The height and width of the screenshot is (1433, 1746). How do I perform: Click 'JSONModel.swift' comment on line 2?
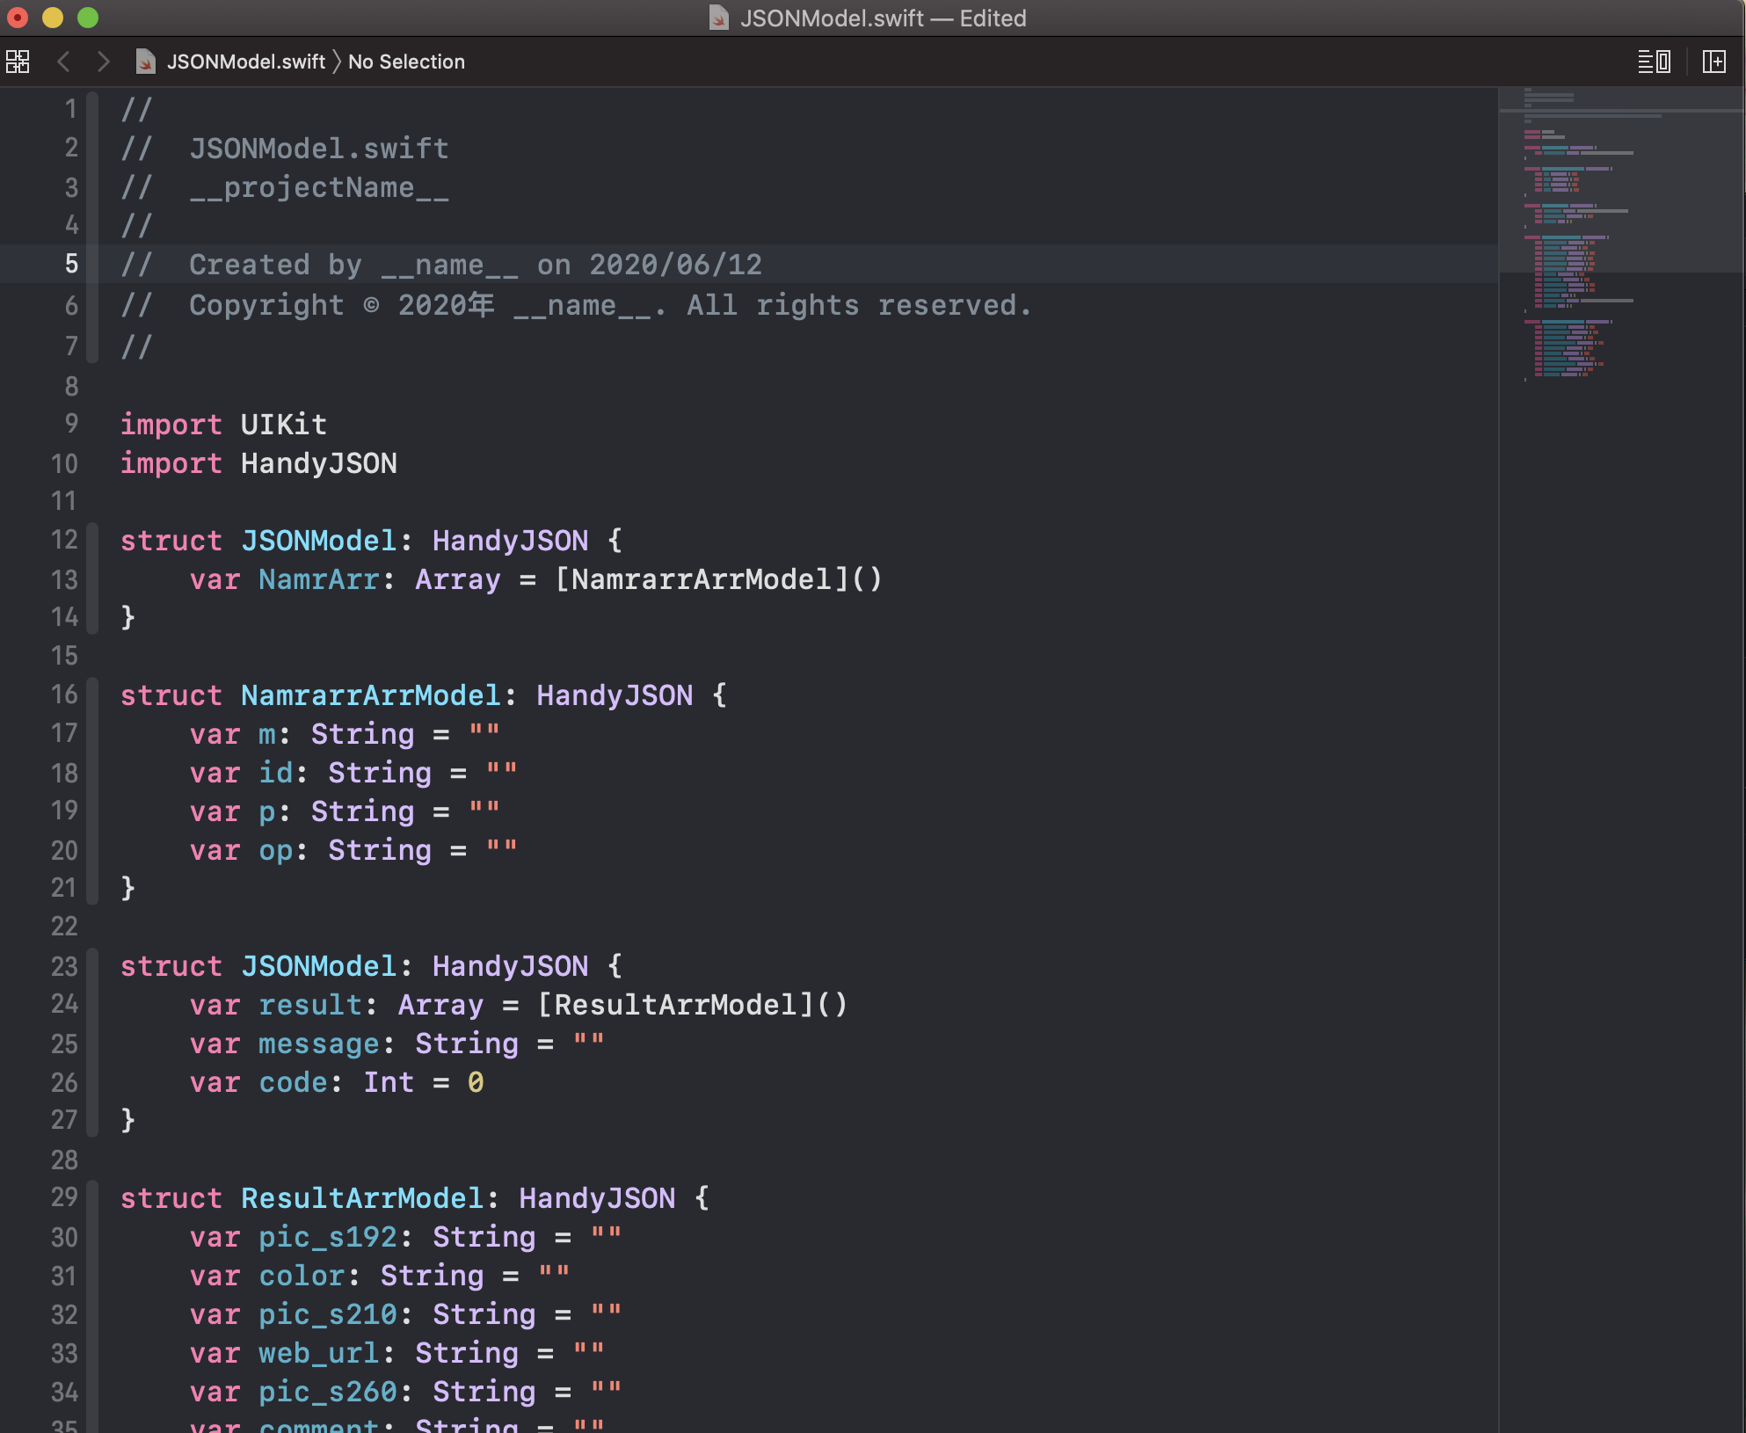click(318, 148)
